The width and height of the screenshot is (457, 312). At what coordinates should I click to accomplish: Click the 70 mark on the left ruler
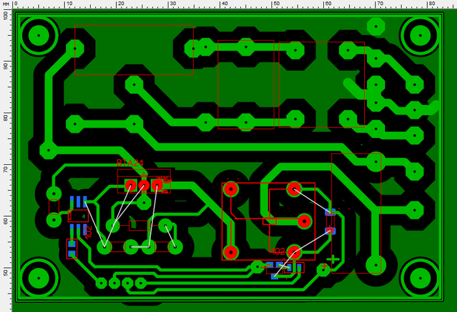coord(5,169)
